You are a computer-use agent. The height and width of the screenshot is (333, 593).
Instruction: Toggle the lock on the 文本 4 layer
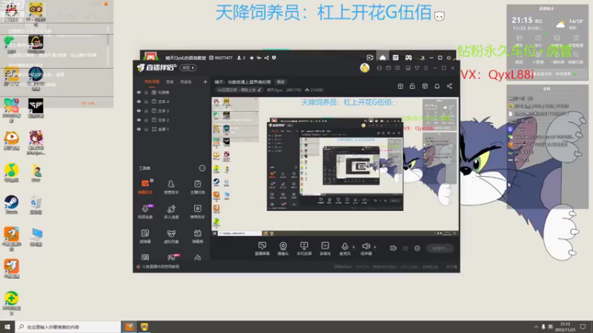146,101
